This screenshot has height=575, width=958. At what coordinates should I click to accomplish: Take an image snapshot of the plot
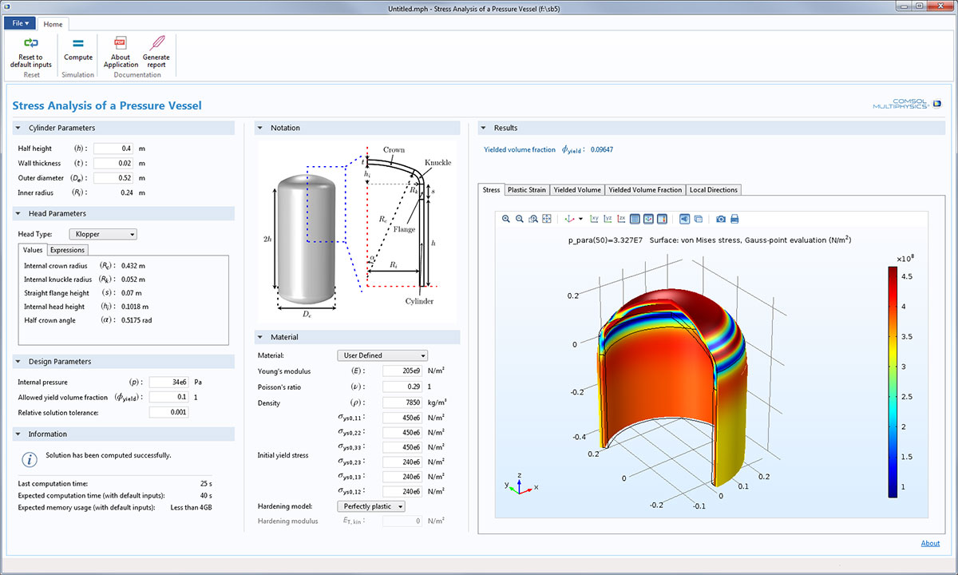click(x=721, y=219)
